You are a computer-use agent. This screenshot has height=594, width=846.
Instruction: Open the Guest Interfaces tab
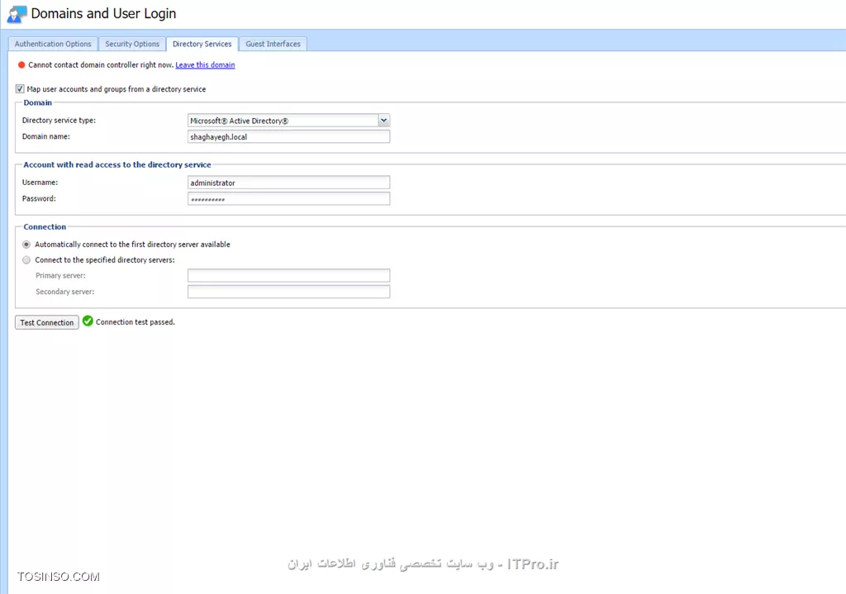(273, 44)
